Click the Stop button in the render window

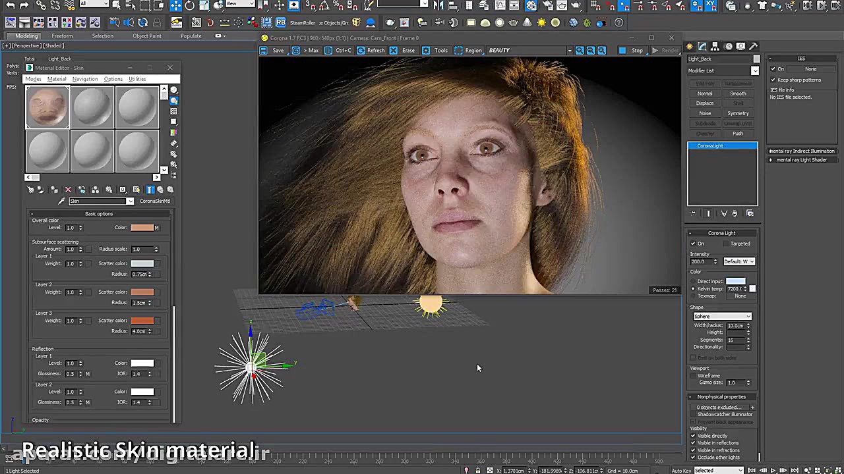(x=636, y=50)
